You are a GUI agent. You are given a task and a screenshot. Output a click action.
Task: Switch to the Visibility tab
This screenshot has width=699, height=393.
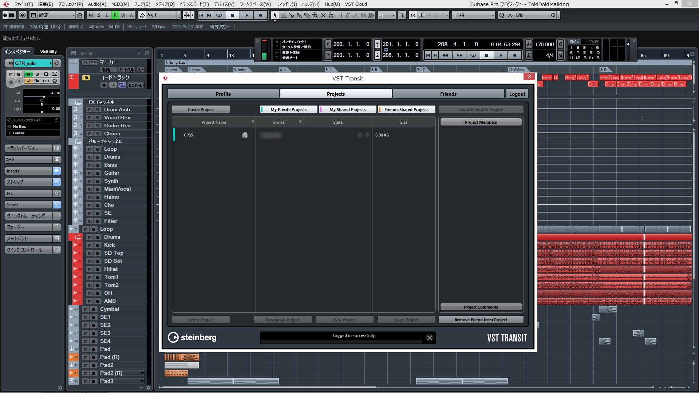[48, 52]
